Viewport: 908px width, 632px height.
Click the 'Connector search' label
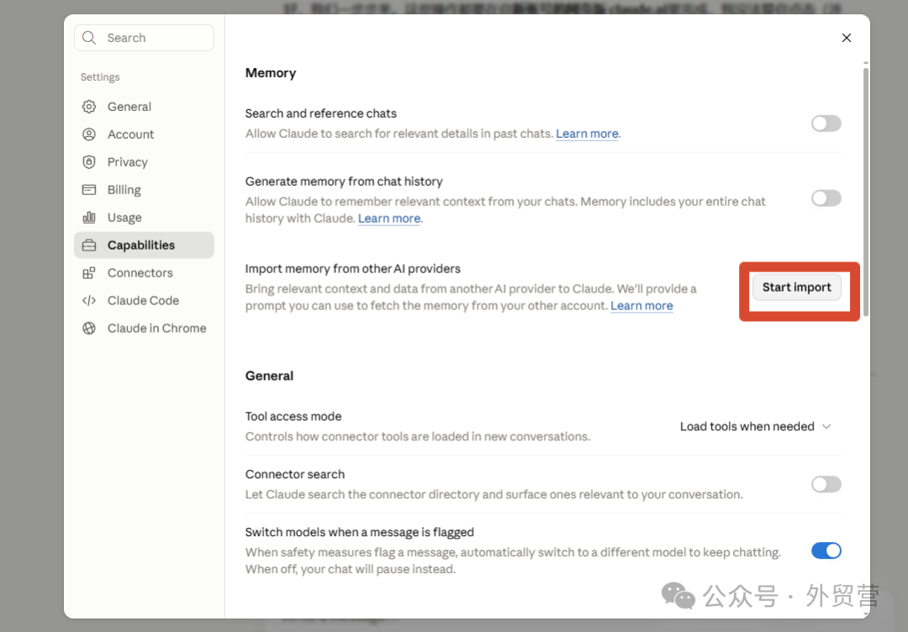[x=295, y=474]
